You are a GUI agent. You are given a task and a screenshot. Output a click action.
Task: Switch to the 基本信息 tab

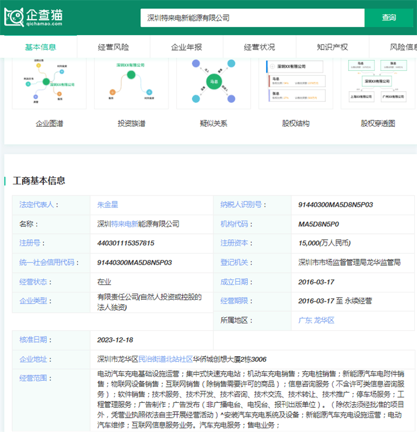pos(41,47)
